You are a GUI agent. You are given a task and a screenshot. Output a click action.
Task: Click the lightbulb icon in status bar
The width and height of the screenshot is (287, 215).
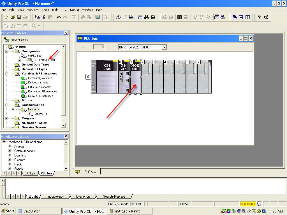[259, 204]
